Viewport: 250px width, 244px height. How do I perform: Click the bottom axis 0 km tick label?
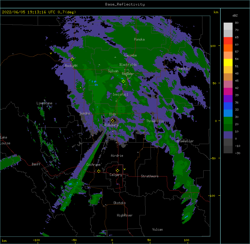112,240
